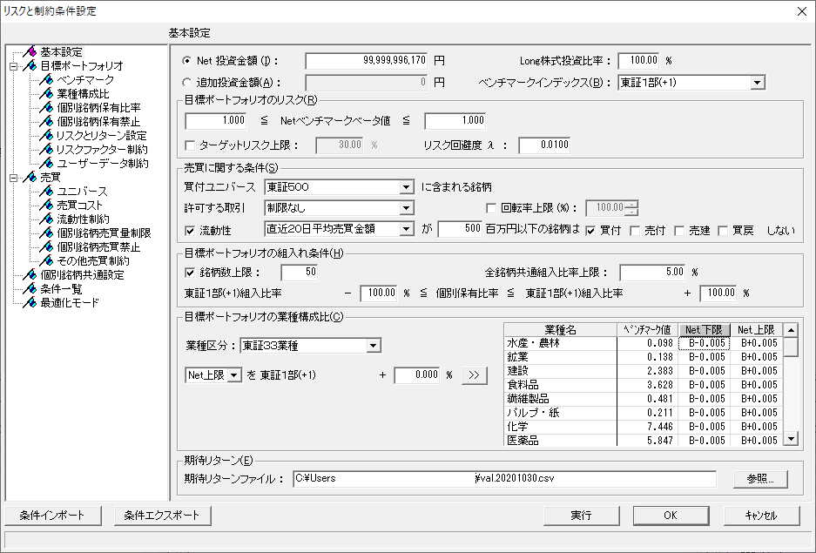The height and width of the screenshot is (553, 816).
Task: Click the ユニバース node icon under 売買
Action: point(47,191)
